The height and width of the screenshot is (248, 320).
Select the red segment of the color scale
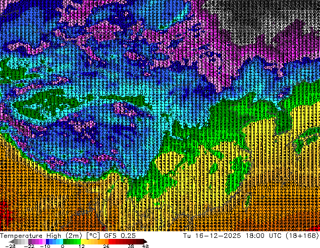(x=119, y=241)
